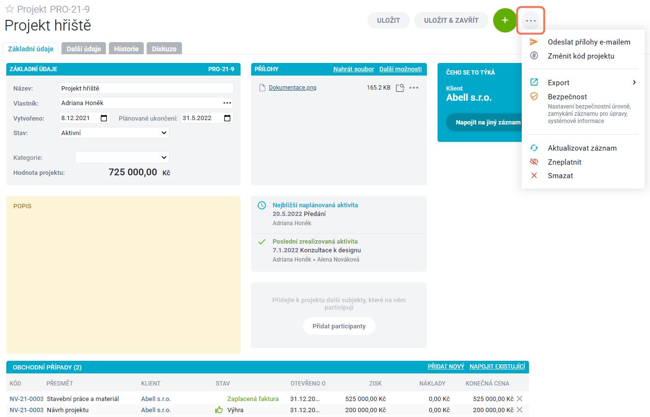The width and height of the screenshot is (650, 417).
Task: Click the refresh icon by Aktualizovat záznam
Action: (x=534, y=148)
